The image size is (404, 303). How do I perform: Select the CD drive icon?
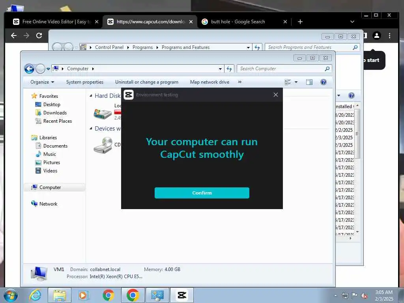click(x=103, y=145)
